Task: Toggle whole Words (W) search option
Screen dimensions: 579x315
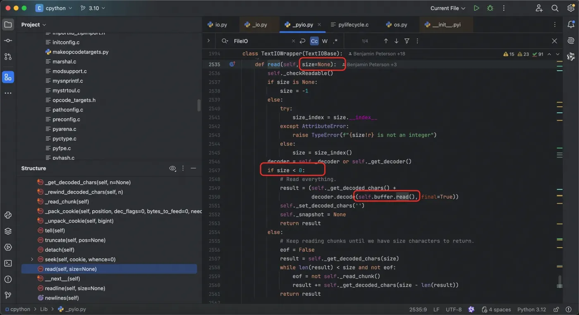Action: pyautogui.click(x=325, y=41)
